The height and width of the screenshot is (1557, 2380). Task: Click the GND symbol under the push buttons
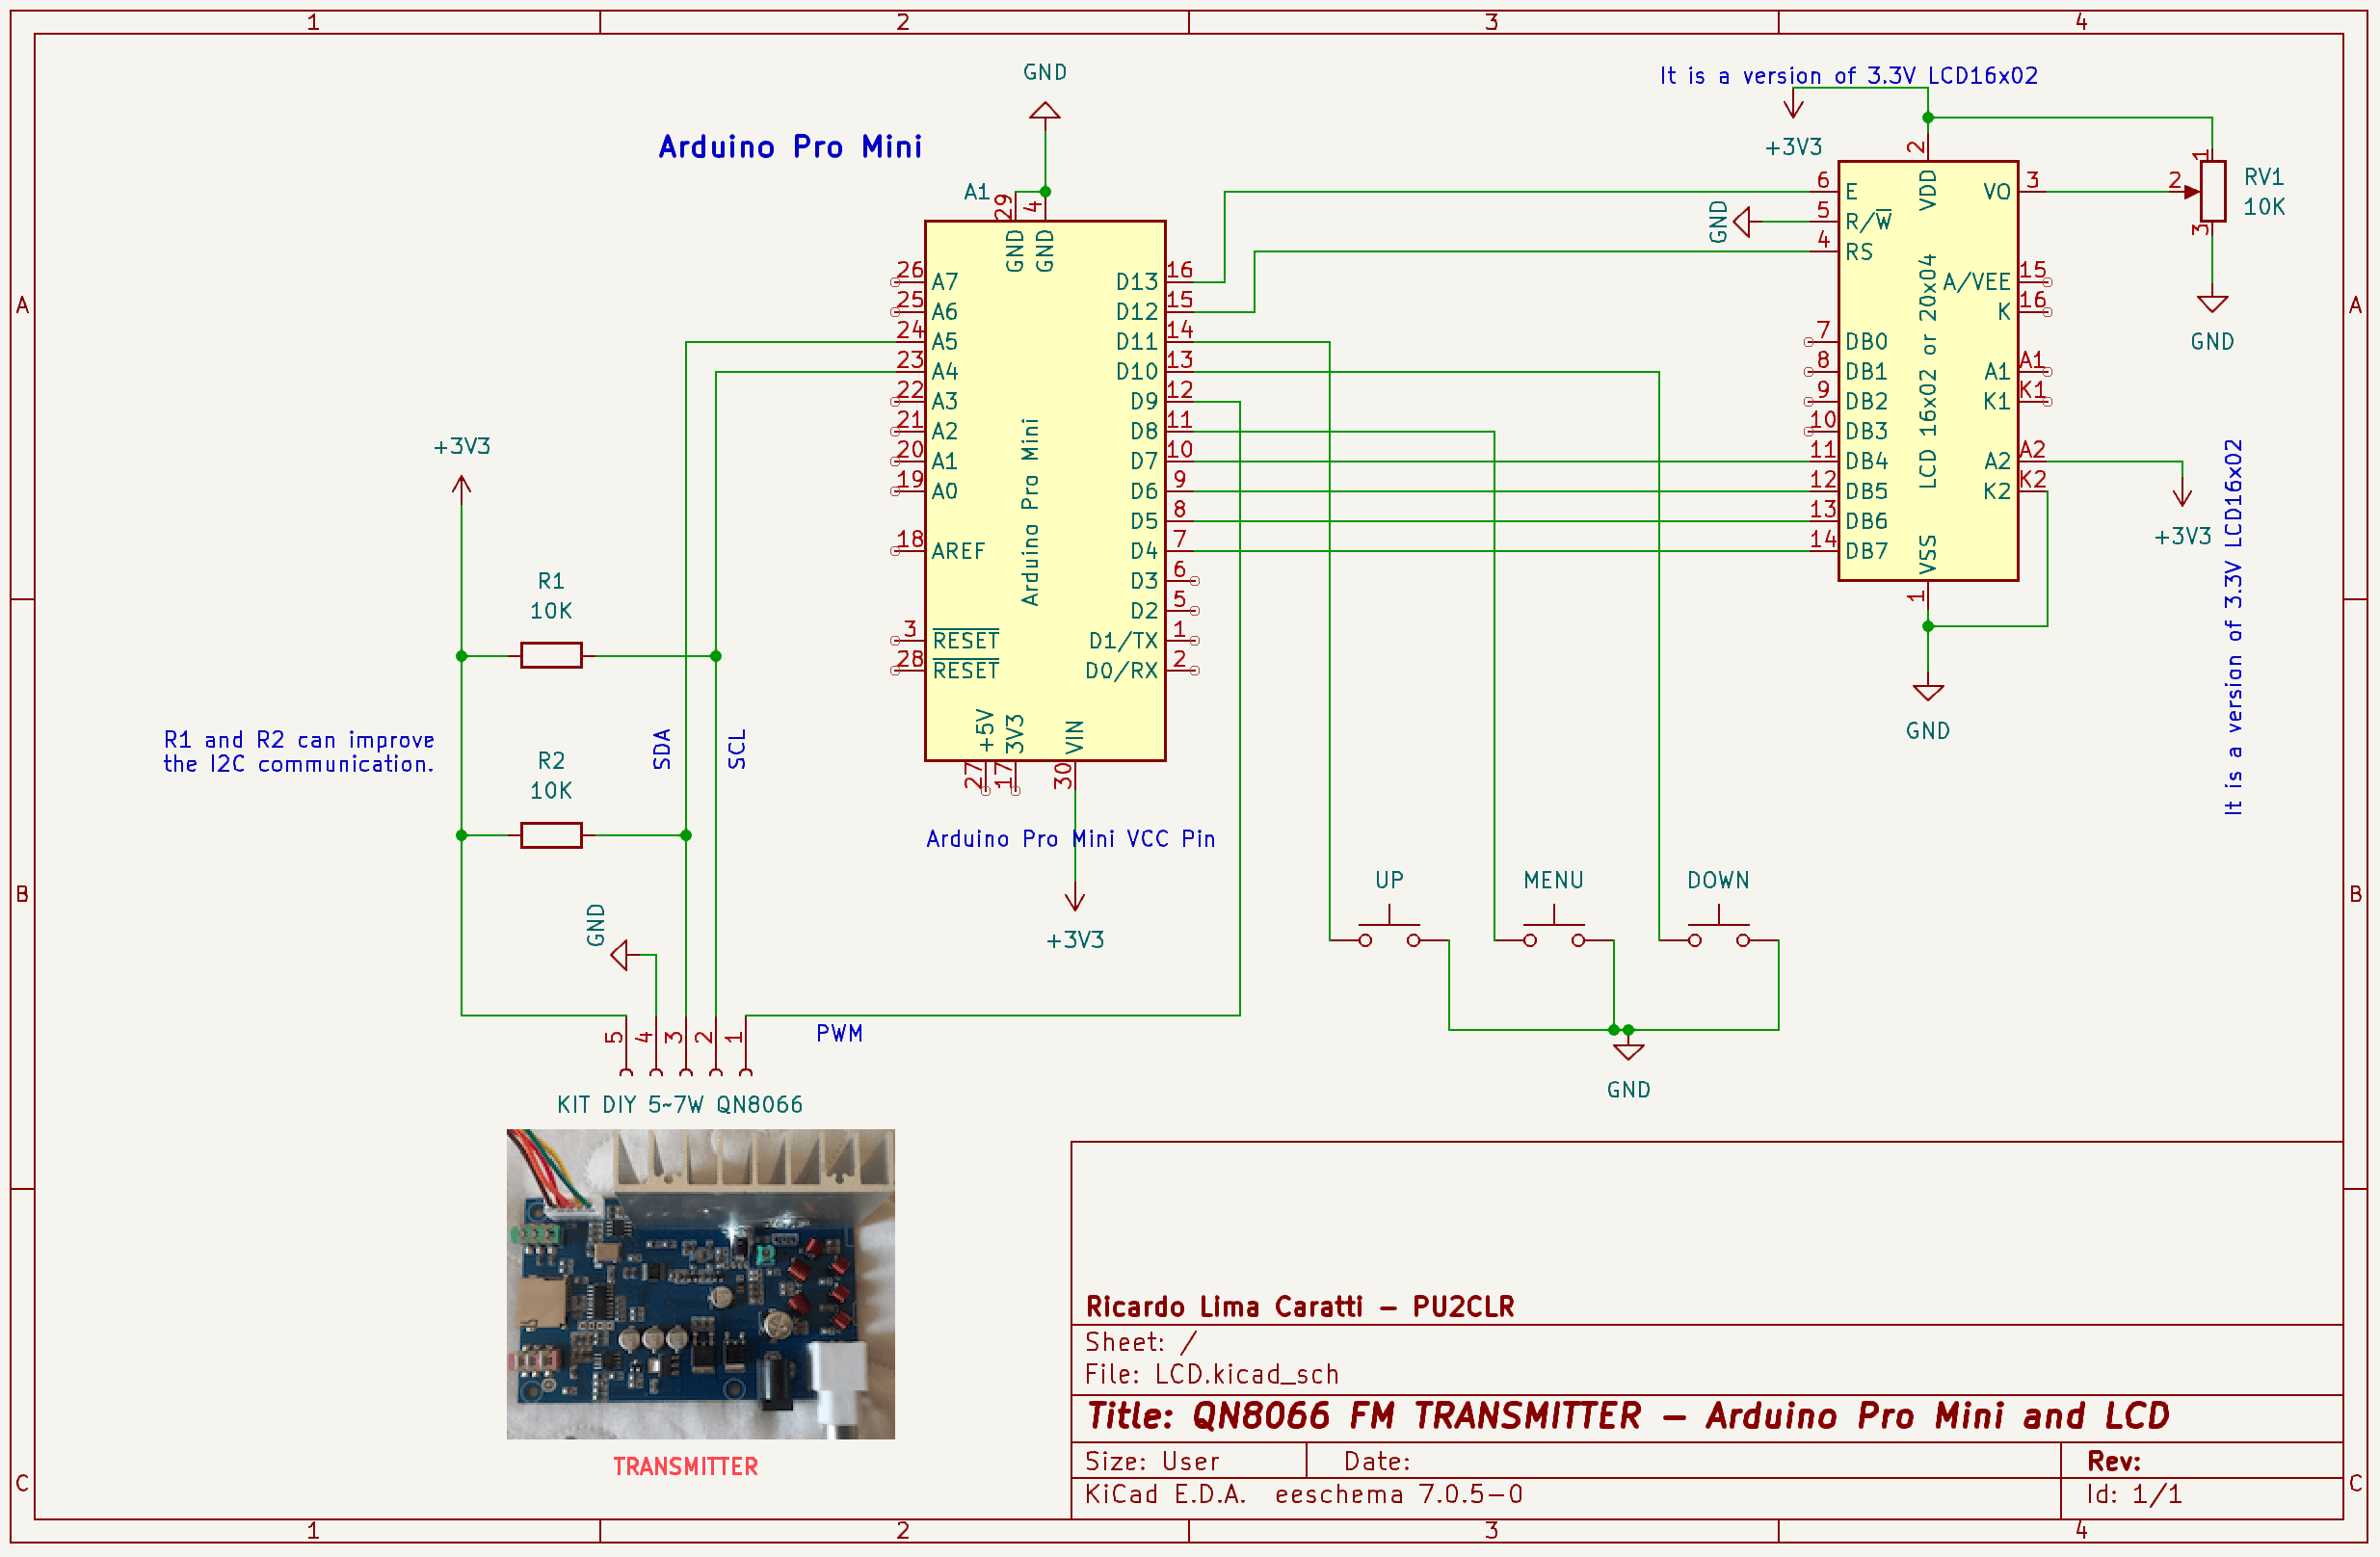coord(1628,1051)
